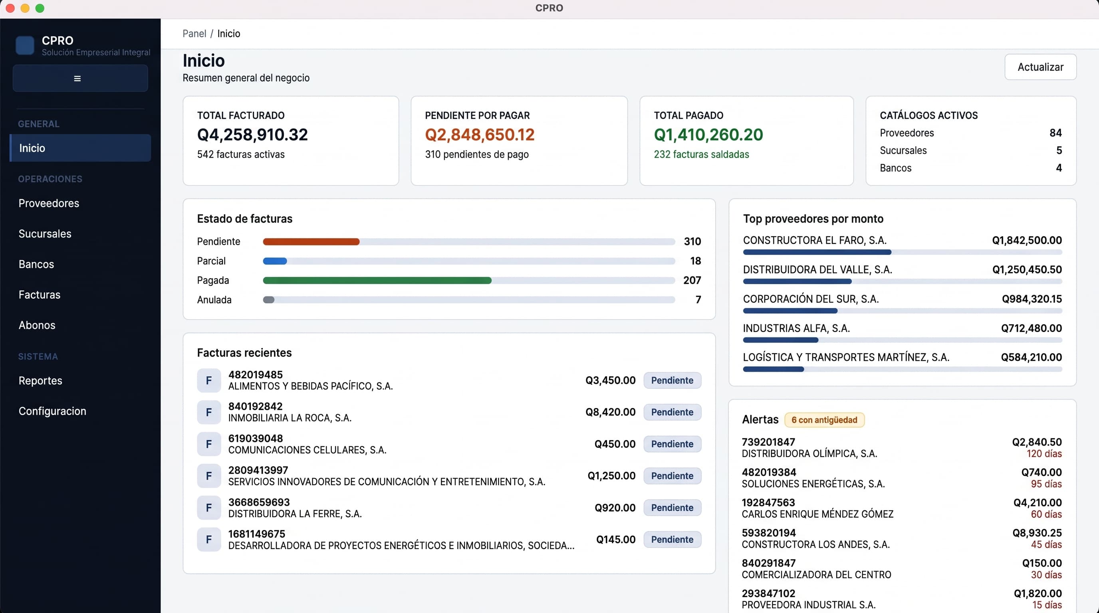Click Pendiente badge for invoice 619039048
1099x613 pixels.
point(672,444)
